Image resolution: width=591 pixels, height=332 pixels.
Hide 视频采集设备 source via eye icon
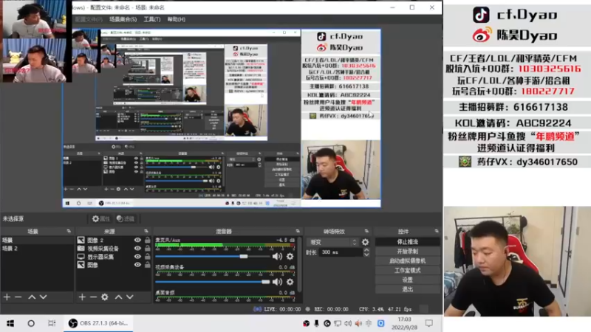click(x=137, y=249)
